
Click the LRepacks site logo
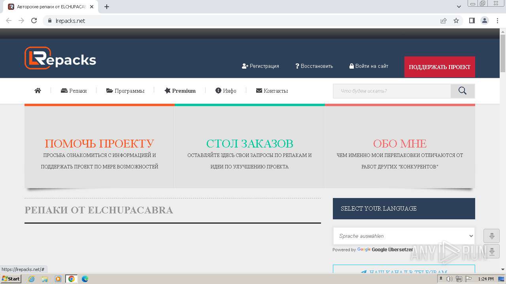60,58
